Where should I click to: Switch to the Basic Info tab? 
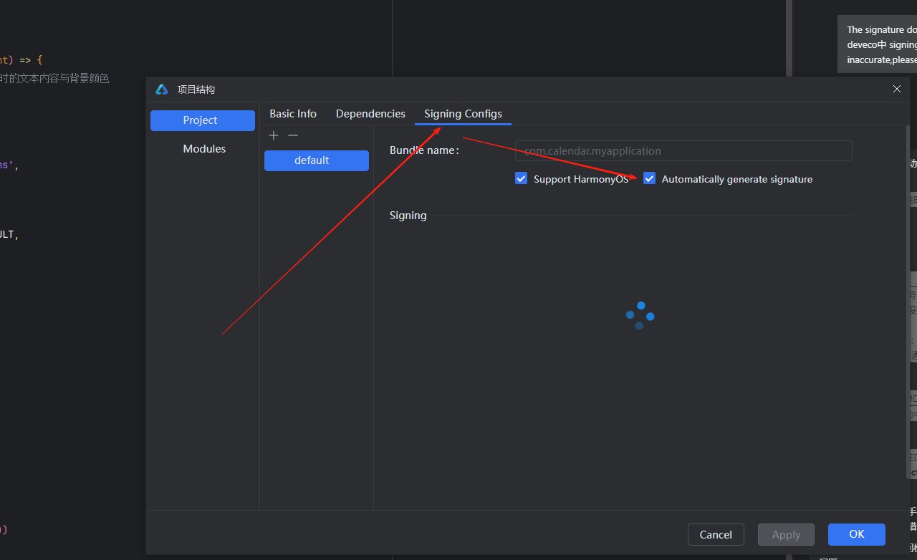(293, 114)
